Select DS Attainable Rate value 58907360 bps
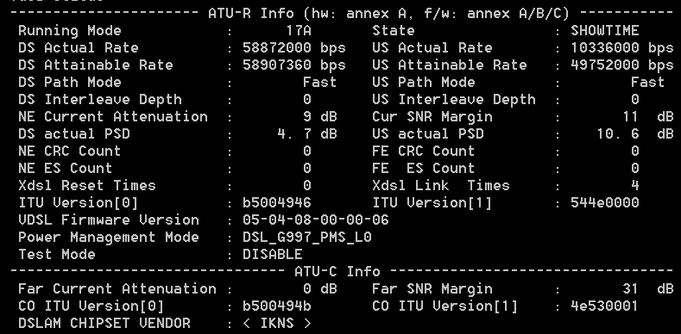The image size is (681, 334). (x=294, y=65)
